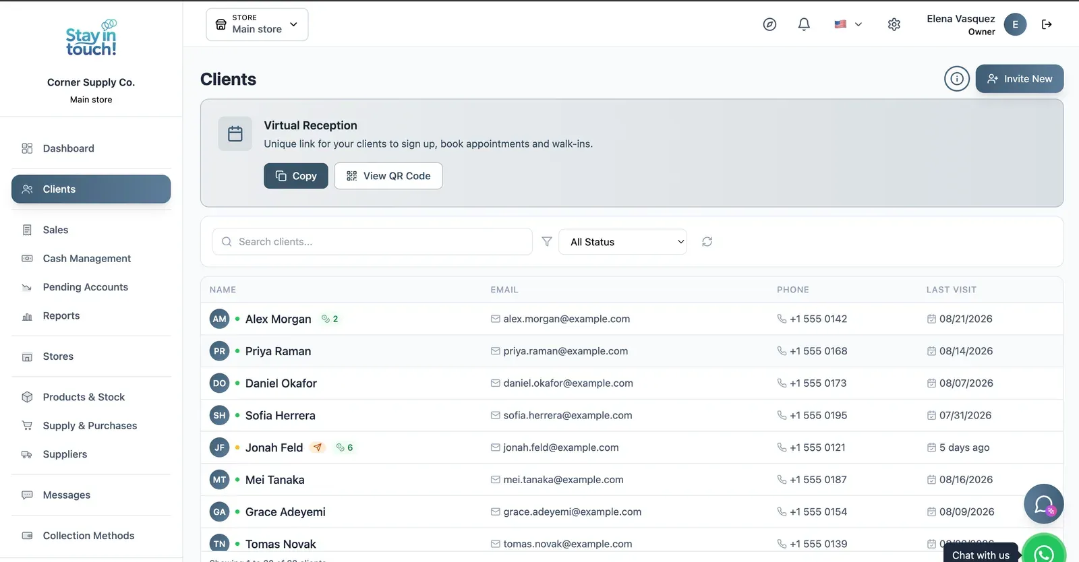Image resolution: width=1079 pixels, height=562 pixels.
Task: Click the Virtual Reception calendar icon
Action: click(235, 133)
